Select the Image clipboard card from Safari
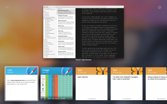The height and width of the screenshot is (104, 167). [56, 84]
